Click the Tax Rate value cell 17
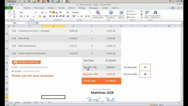Screen dimensions: 188x106 pos(145,67)
